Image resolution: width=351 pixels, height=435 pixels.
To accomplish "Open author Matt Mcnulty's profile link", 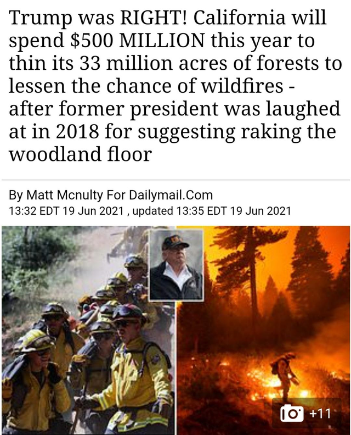I will [x=64, y=195].
